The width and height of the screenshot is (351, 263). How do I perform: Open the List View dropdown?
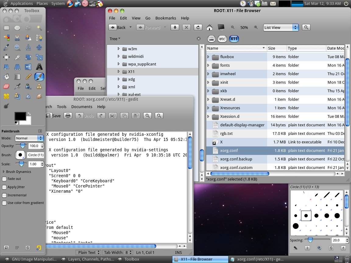(x=281, y=27)
